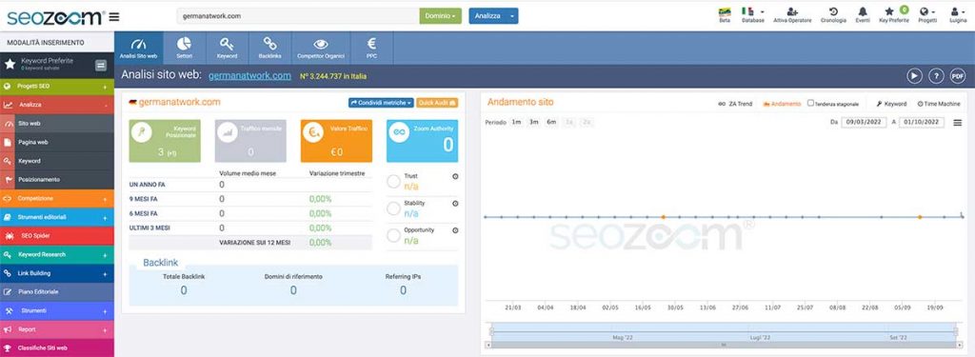Open the chart hamburger export menu
The width and height of the screenshot is (975, 357).
click(957, 123)
